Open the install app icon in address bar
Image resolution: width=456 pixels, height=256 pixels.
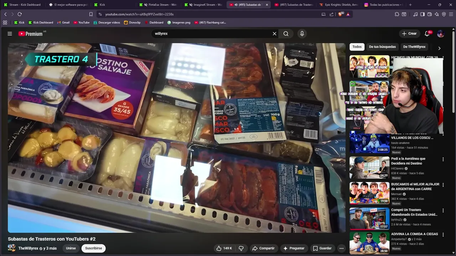323,14
